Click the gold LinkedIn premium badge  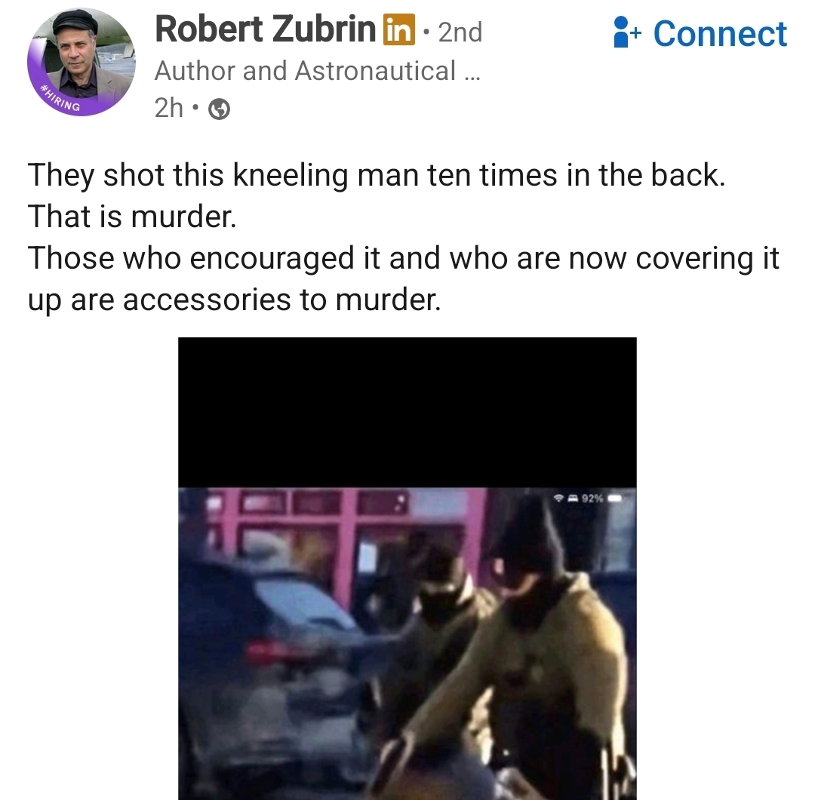point(399,30)
